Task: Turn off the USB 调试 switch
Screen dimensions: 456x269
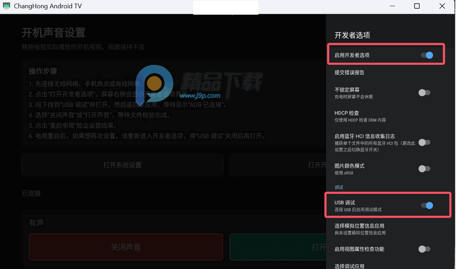Action: (427, 206)
